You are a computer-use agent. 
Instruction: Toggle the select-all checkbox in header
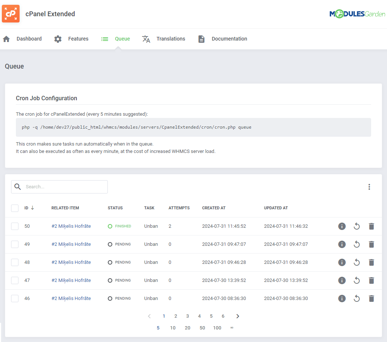[15, 208]
